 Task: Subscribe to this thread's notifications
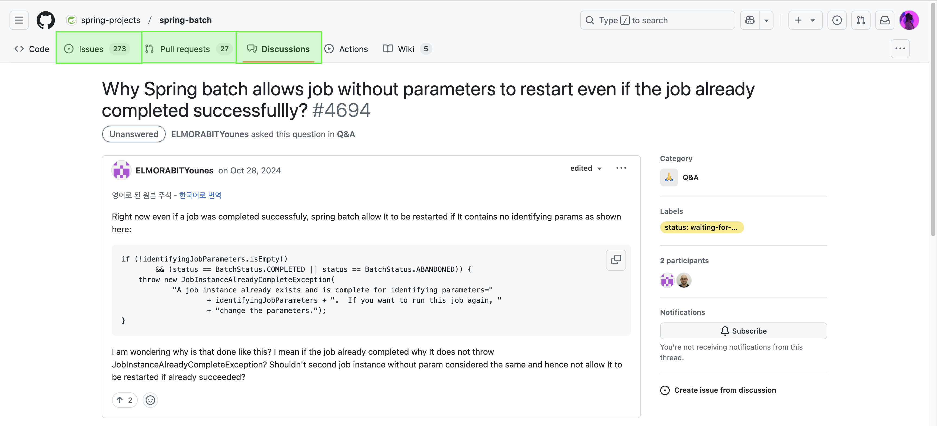pyautogui.click(x=743, y=331)
